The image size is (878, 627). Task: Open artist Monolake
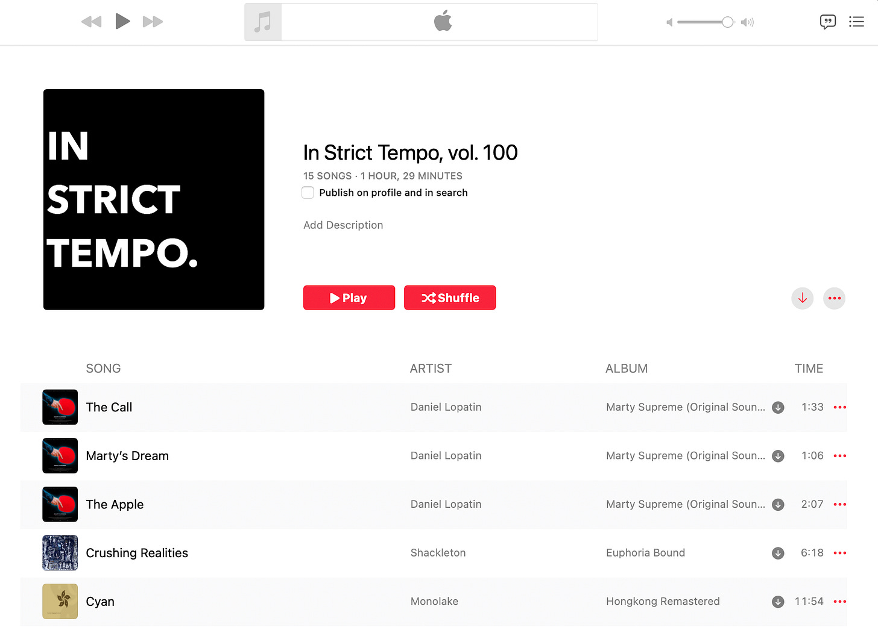pyautogui.click(x=434, y=601)
